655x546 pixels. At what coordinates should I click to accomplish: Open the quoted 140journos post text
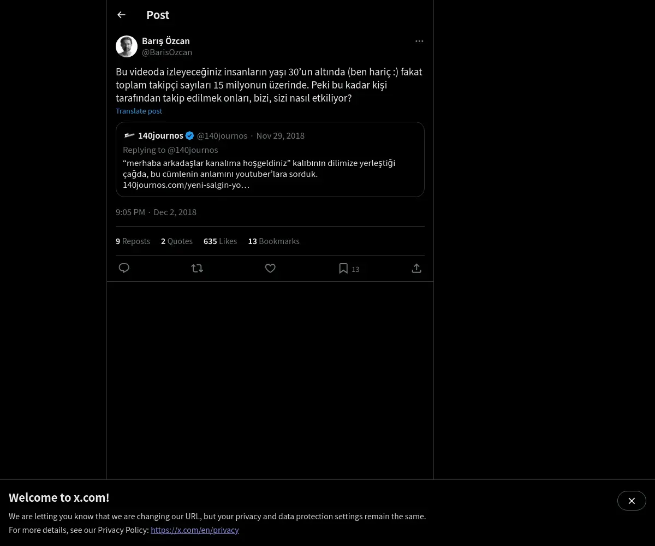pos(259,174)
